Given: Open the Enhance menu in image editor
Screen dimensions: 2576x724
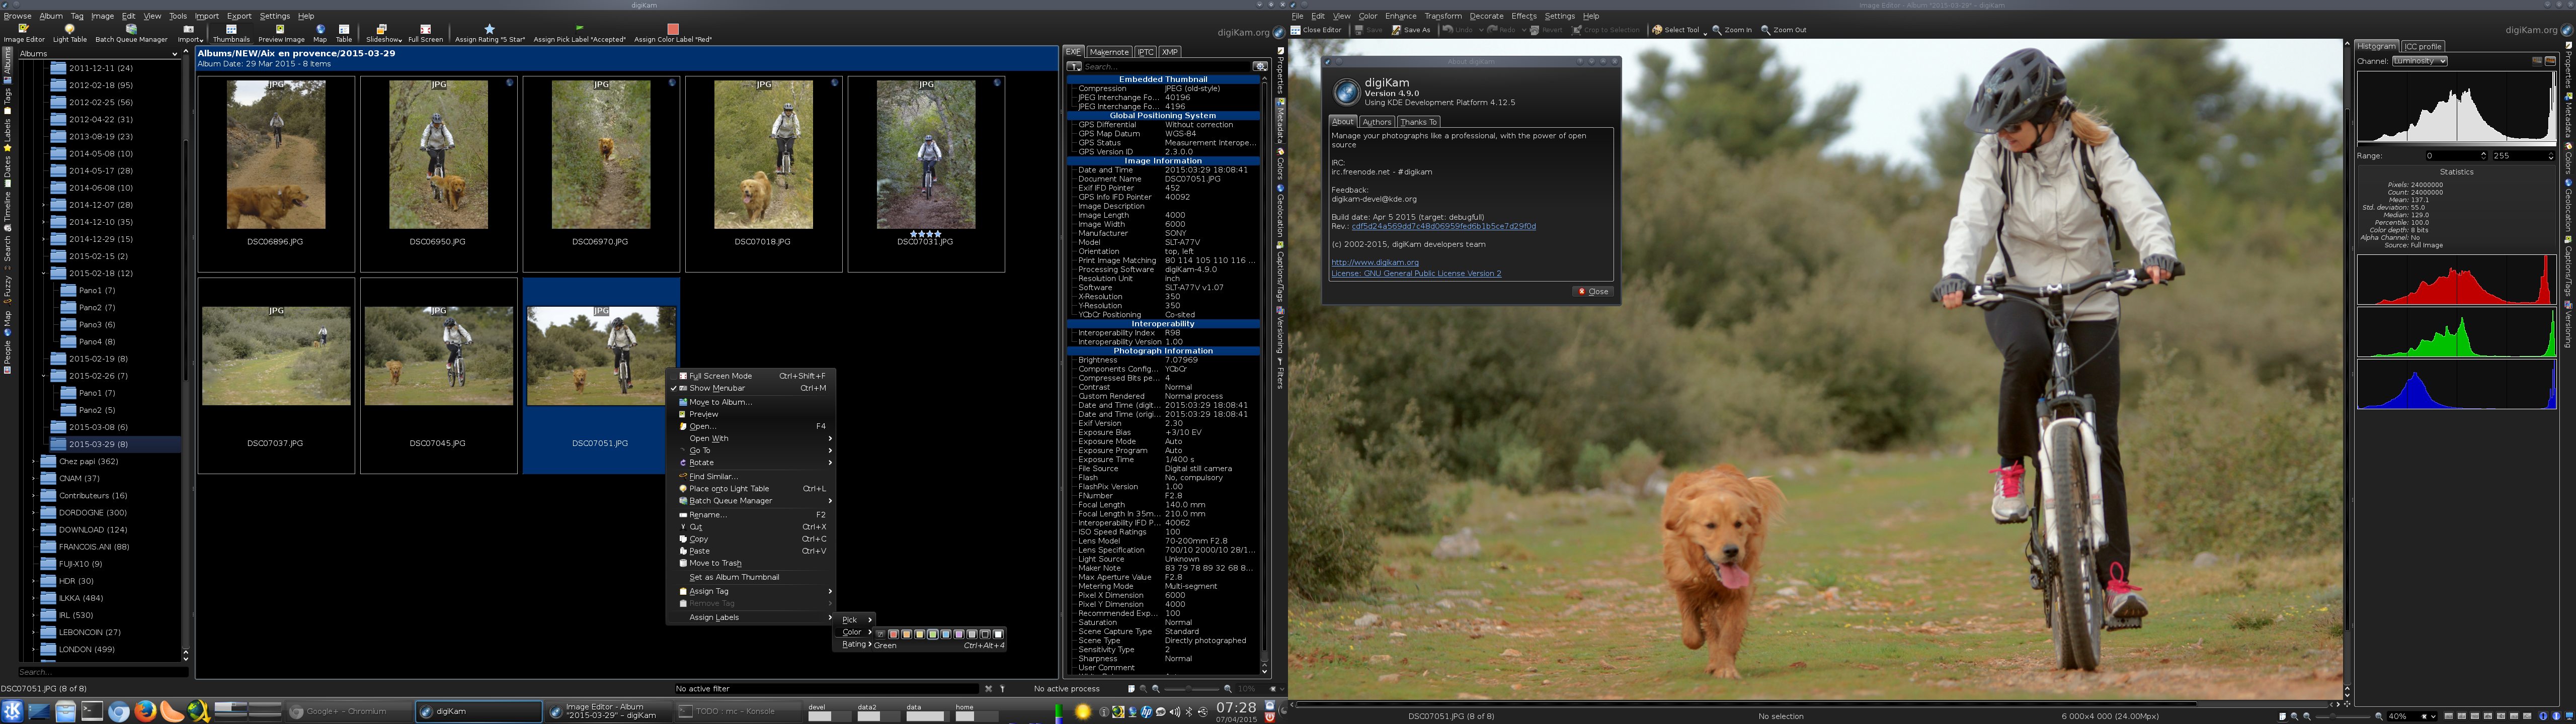Looking at the screenshot, I should [x=1400, y=16].
